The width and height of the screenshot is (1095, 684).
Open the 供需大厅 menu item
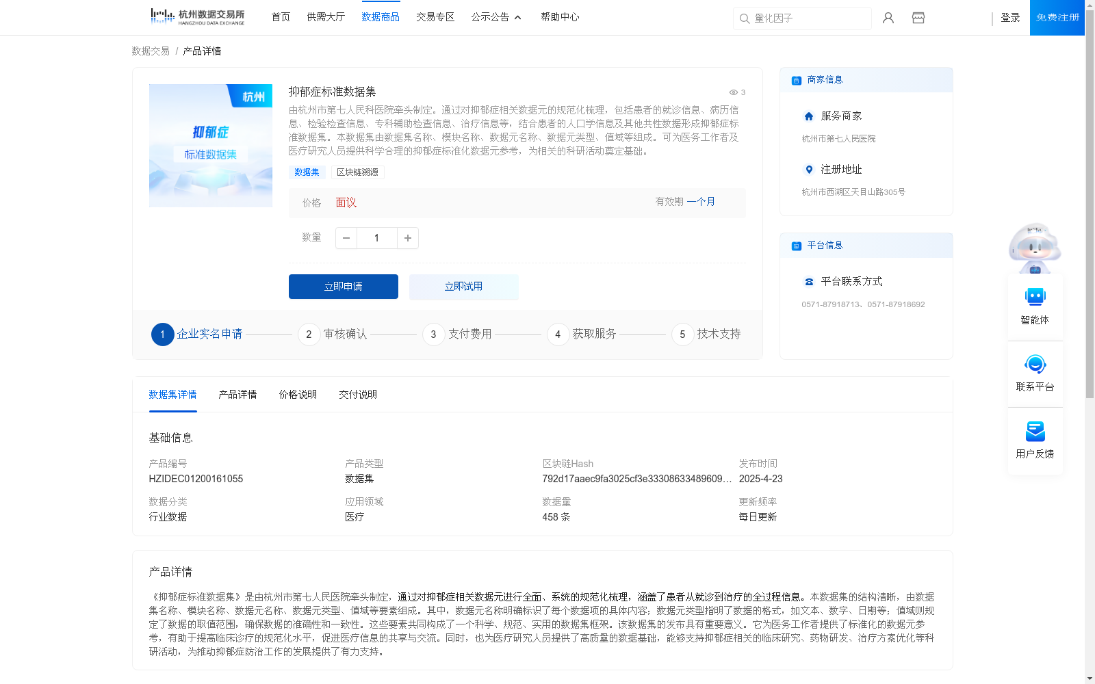tap(326, 16)
